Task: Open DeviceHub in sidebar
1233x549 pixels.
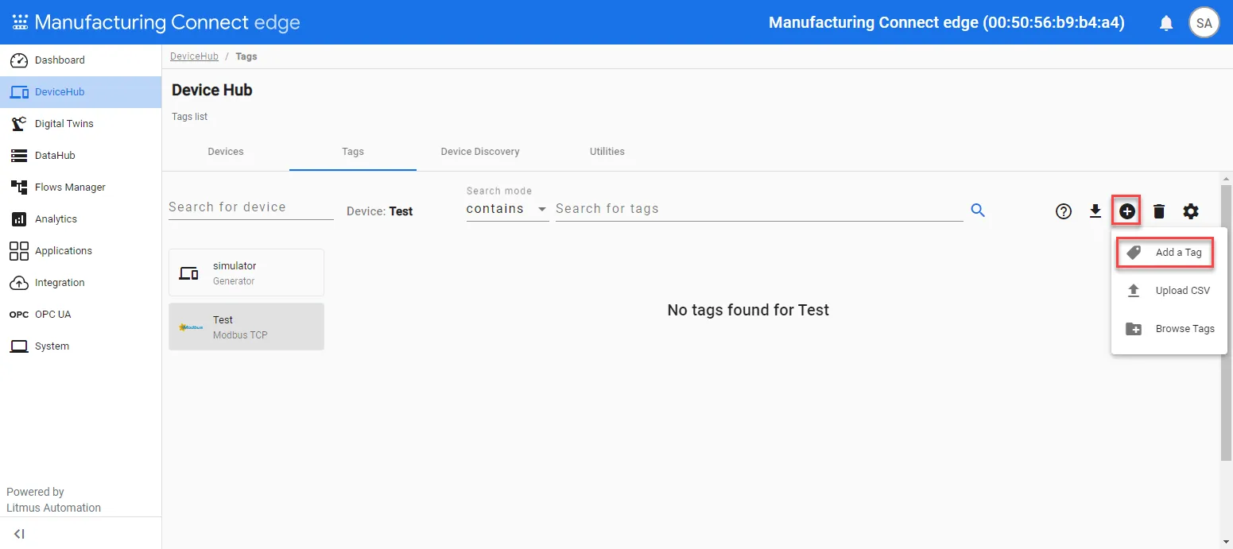Action: [80, 92]
